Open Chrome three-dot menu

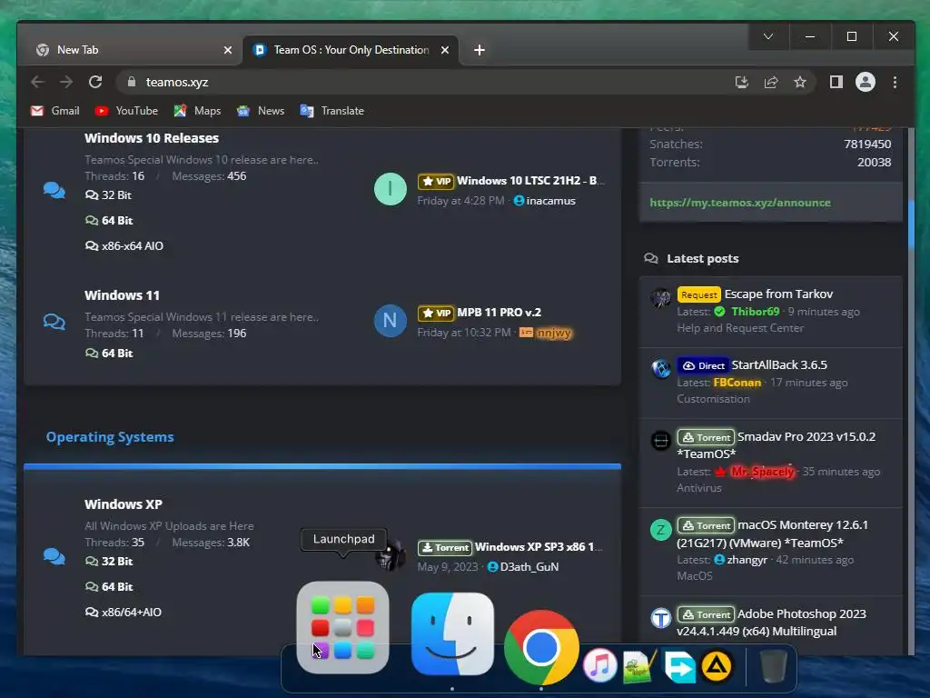[x=895, y=82]
